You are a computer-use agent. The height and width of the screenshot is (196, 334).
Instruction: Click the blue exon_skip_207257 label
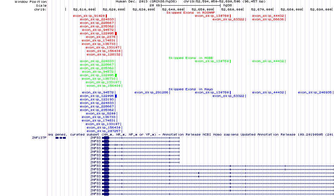pyautogui.click(x=104, y=131)
